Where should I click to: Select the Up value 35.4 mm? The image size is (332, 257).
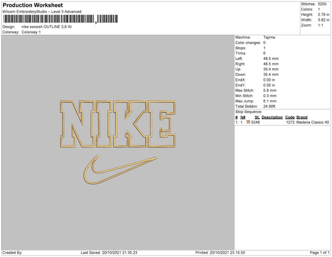click(271, 69)
